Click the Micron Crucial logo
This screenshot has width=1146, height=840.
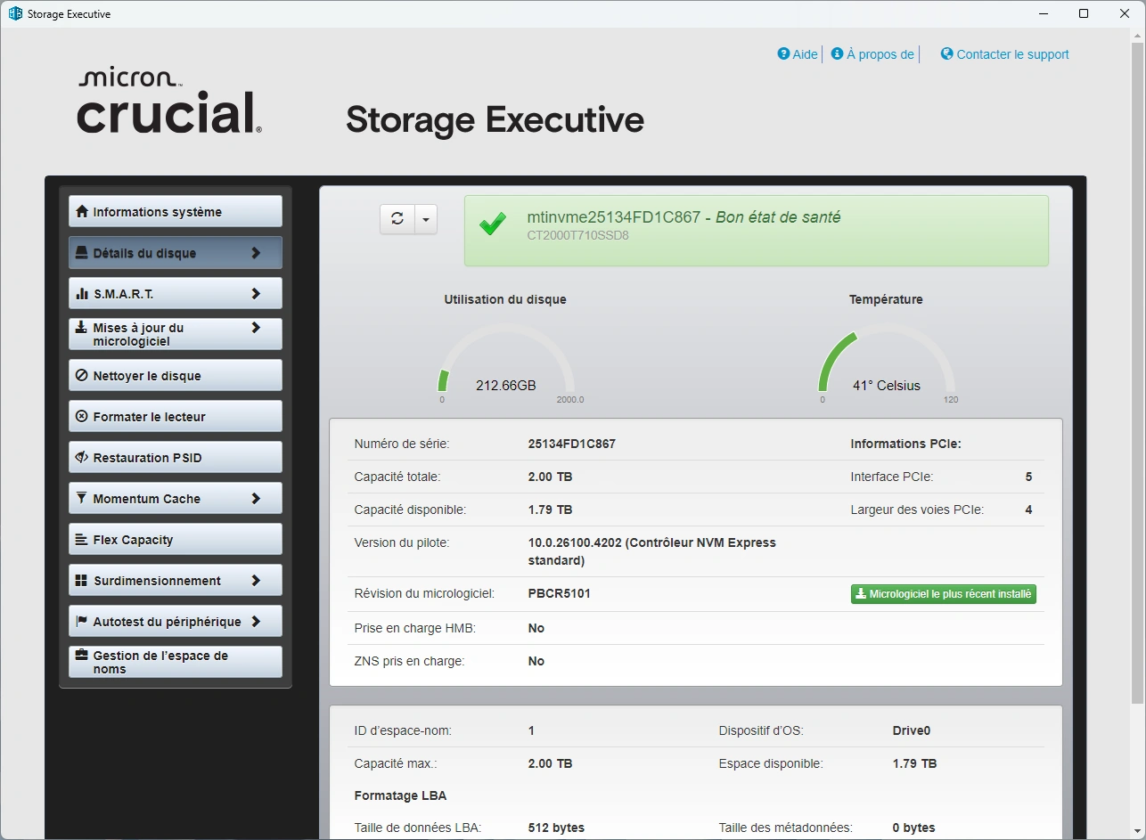tap(169, 102)
